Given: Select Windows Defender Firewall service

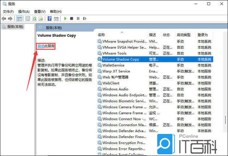Looking at the screenshot, I should tap(124, 137).
